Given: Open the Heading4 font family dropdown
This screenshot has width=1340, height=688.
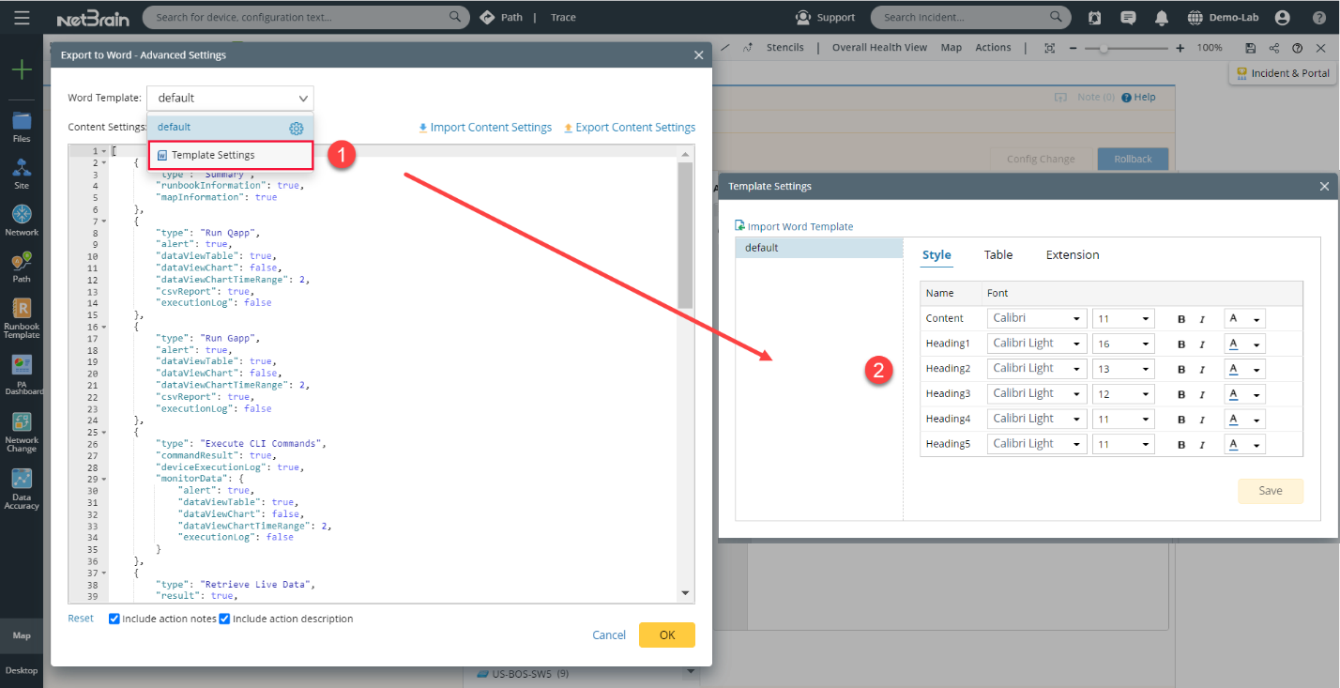Looking at the screenshot, I should [x=1037, y=419].
